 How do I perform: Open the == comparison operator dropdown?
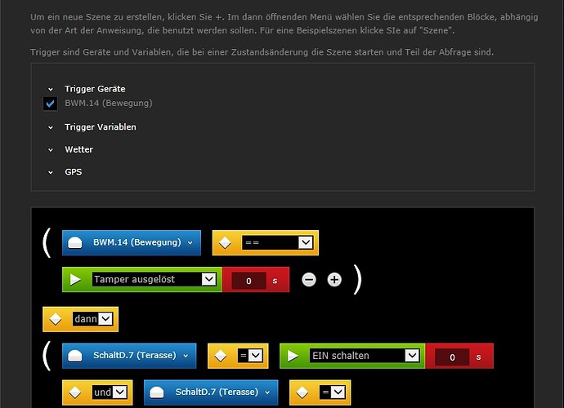click(x=277, y=243)
